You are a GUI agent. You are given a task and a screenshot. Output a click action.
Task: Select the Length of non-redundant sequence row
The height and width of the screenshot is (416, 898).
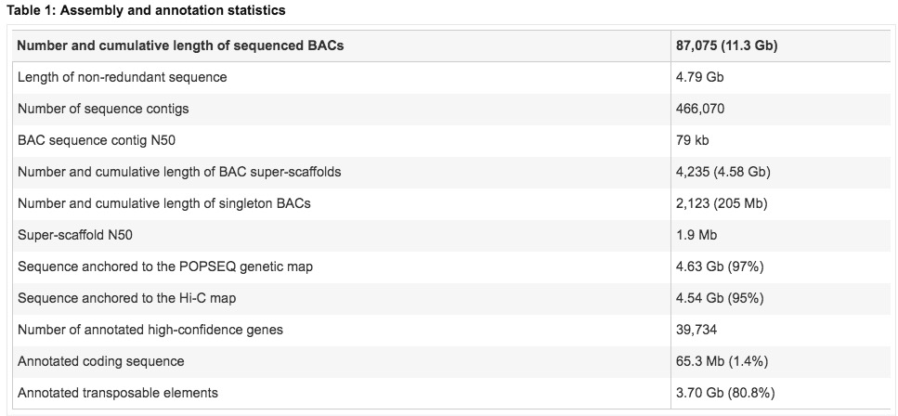click(x=122, y=77)
